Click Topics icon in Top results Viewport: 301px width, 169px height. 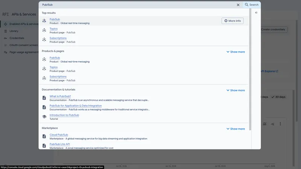(x=44, y=30)
